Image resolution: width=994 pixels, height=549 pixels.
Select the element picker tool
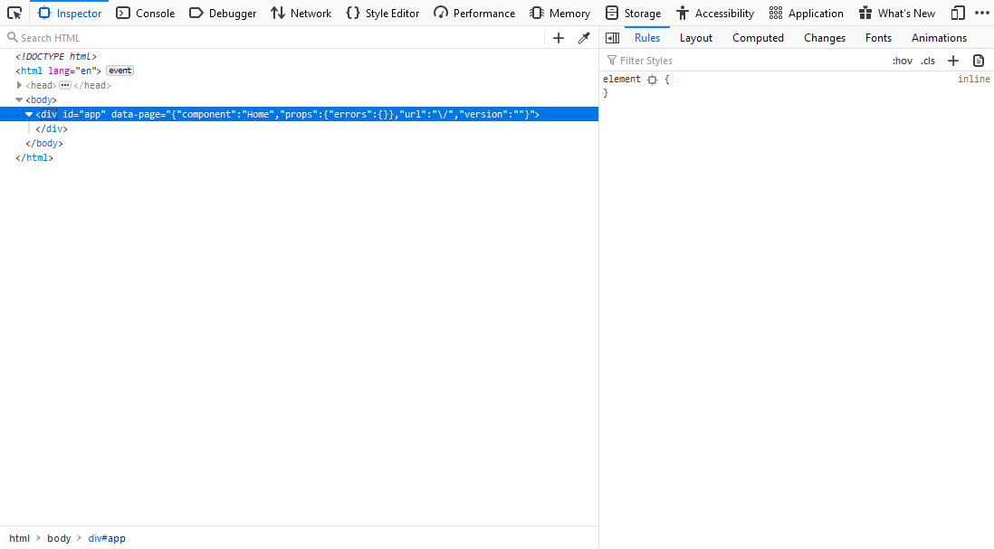[14, 13]
